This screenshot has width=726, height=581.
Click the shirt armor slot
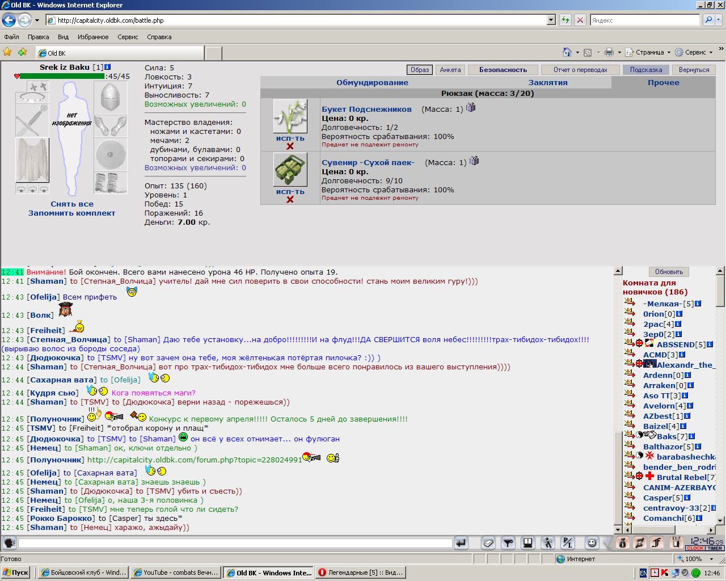coord(32,160)
